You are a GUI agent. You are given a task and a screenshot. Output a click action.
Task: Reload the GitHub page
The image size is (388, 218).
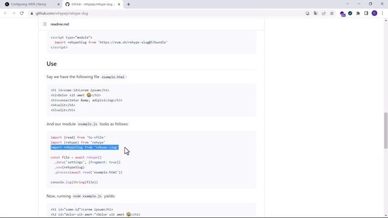[x=22, y=13]
